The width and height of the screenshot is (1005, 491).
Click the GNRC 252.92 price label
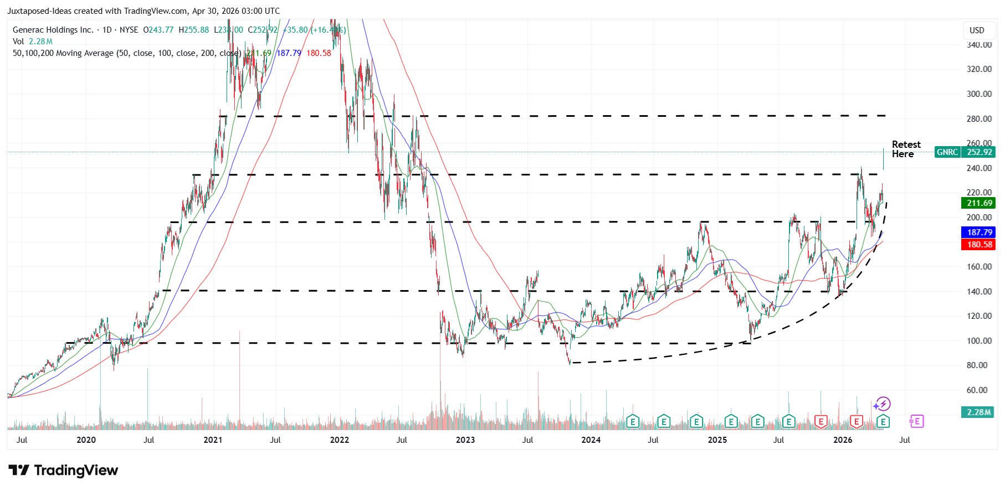tap(965, 152)
